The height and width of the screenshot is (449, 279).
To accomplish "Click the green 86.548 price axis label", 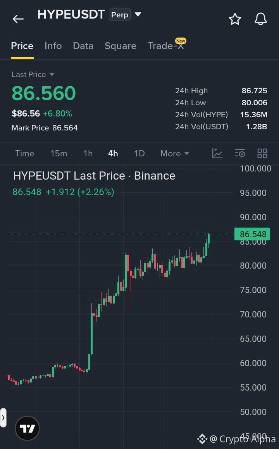I will click(x=252, y=234).
